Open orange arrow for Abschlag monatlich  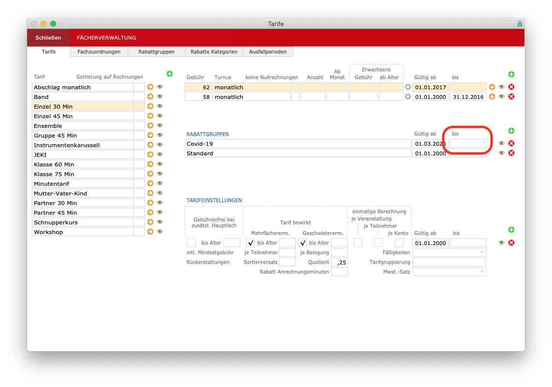tap(150, 87)
